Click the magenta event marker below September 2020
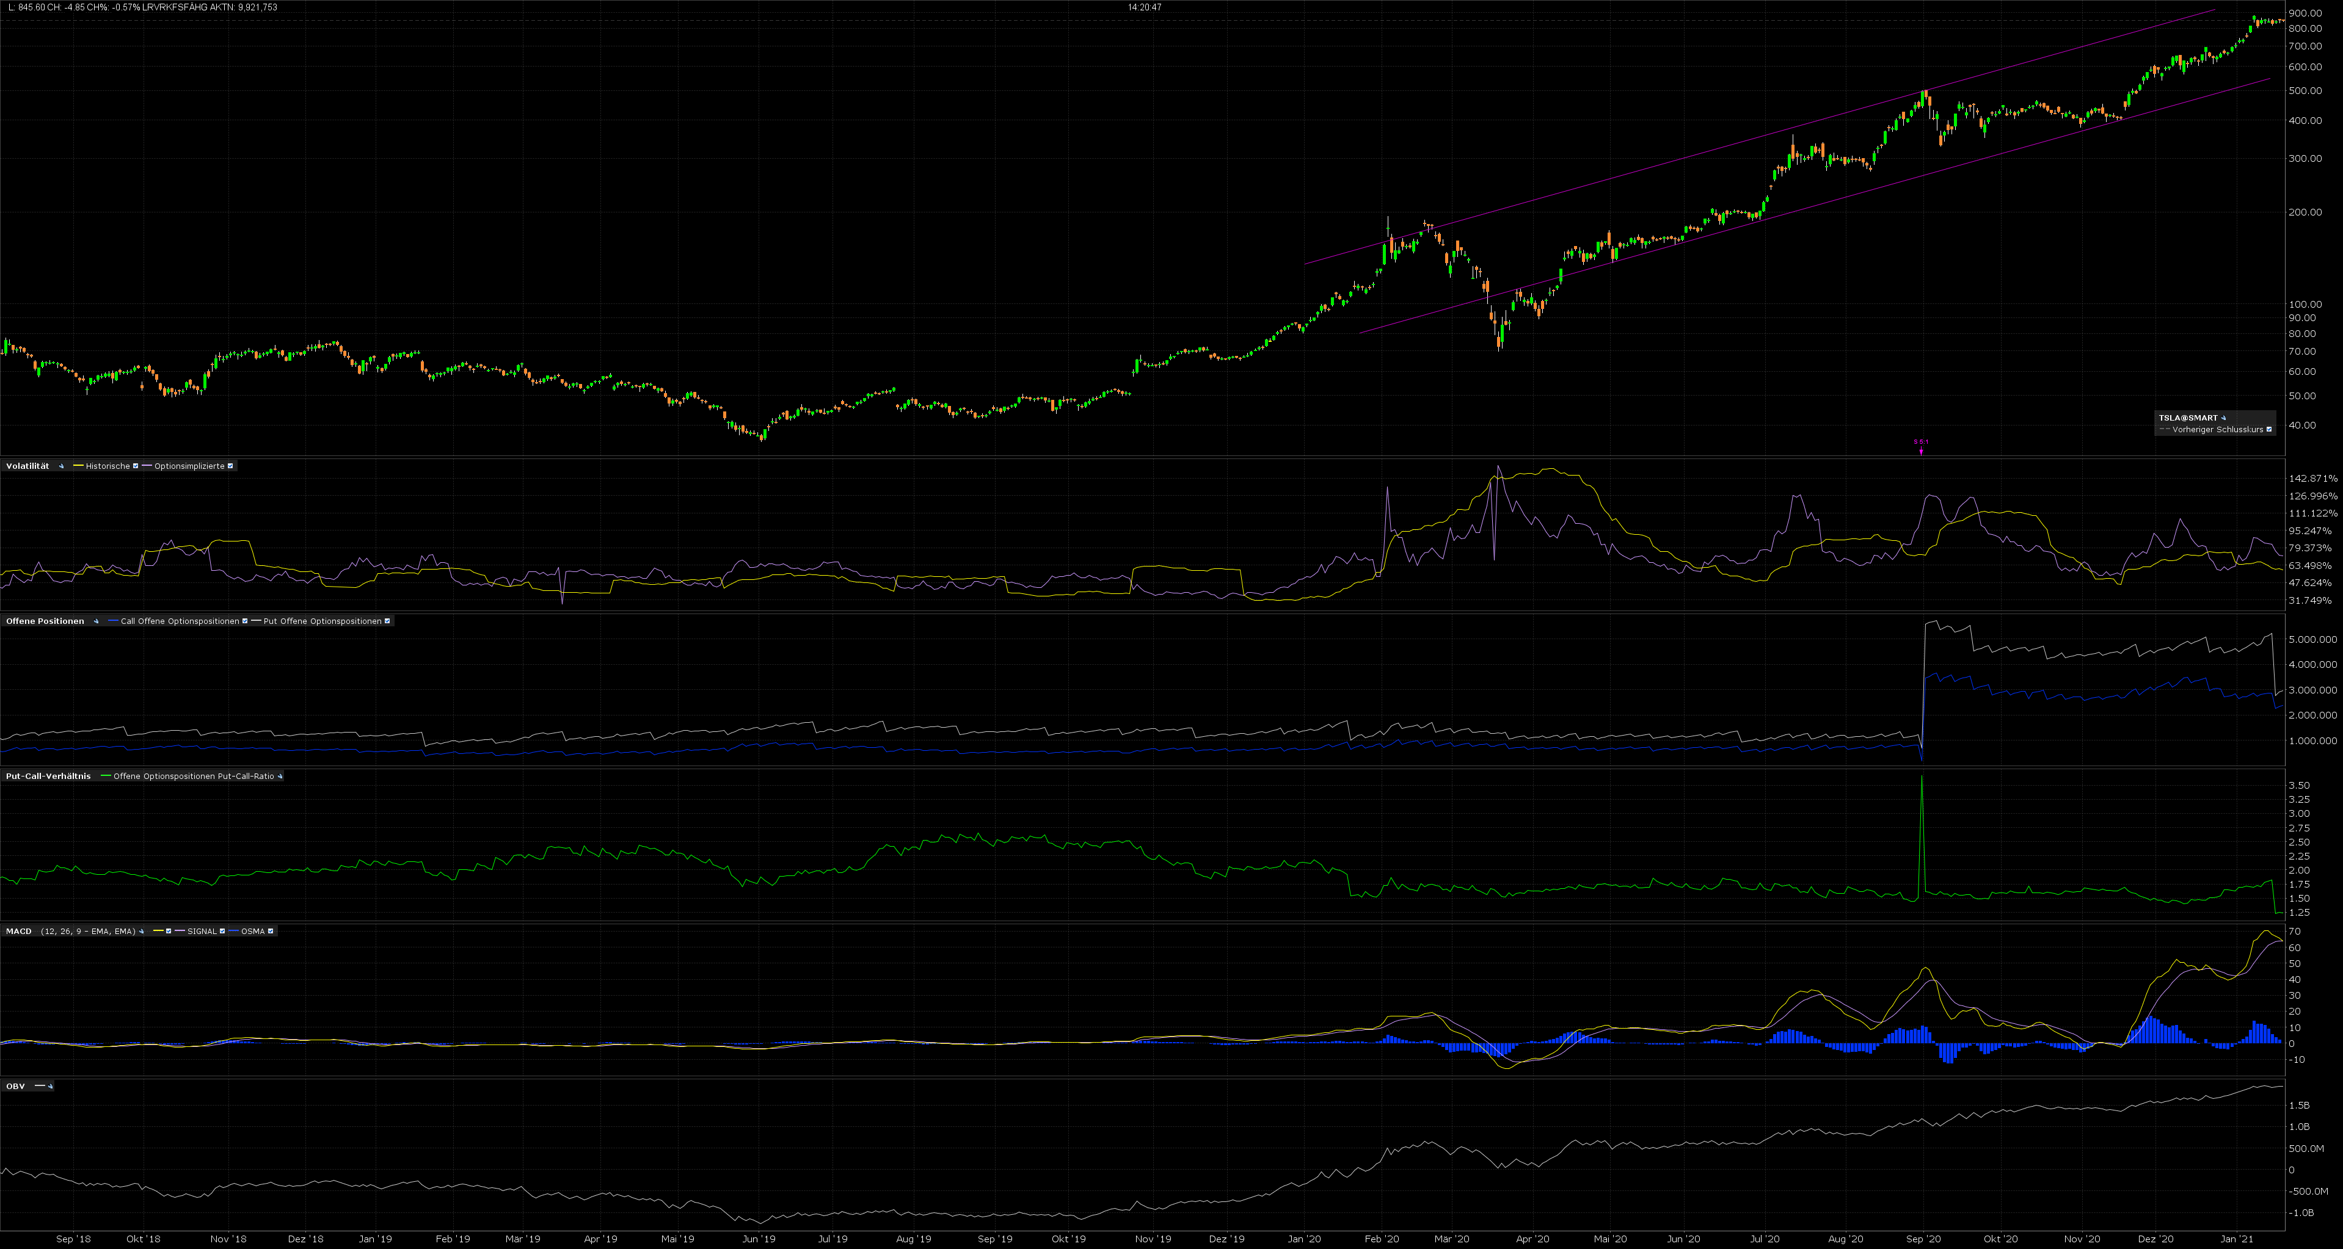Image resolution: width=2343 pixels, height=1249 pixels. click(x=1921, y=449)
